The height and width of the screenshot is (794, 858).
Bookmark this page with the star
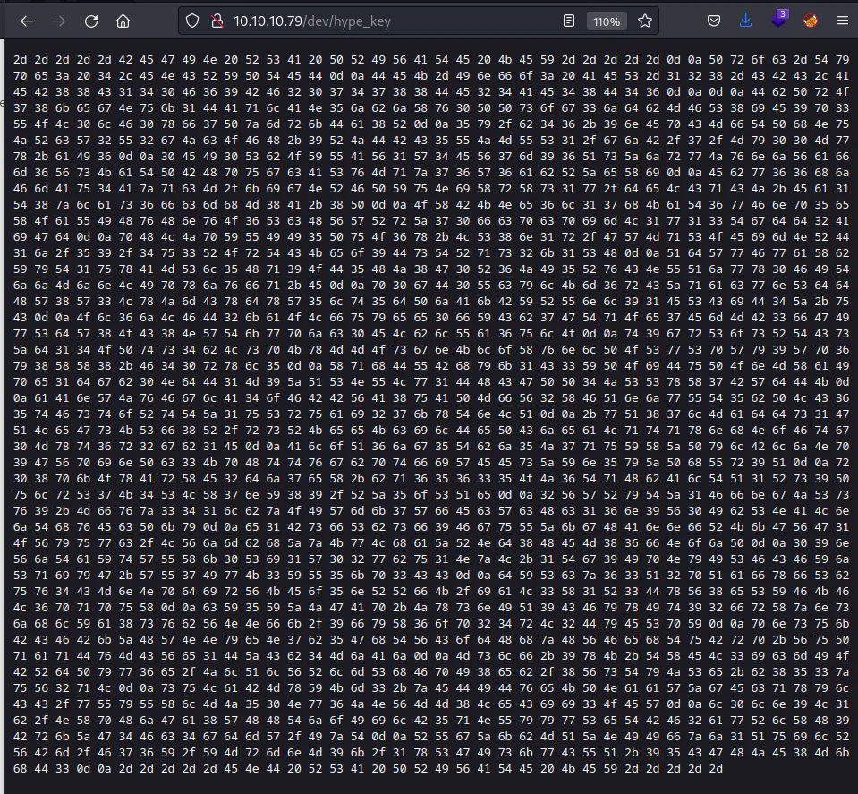(x=645, y=21)
